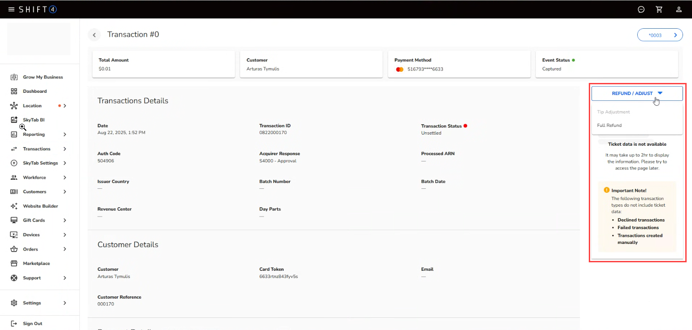Expand the Gift Cards submenu chevron

click(65, 221)
